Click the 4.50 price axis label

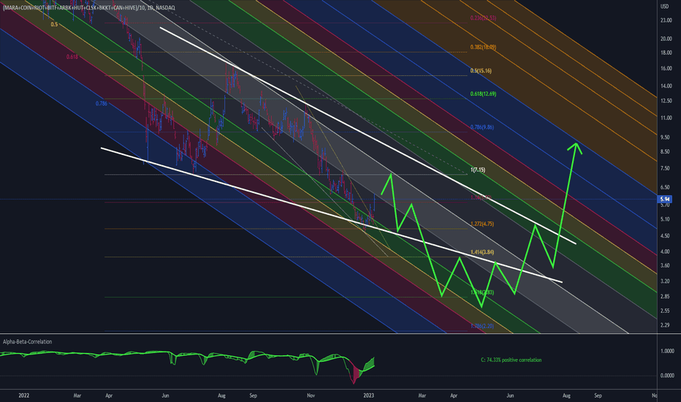665,236
